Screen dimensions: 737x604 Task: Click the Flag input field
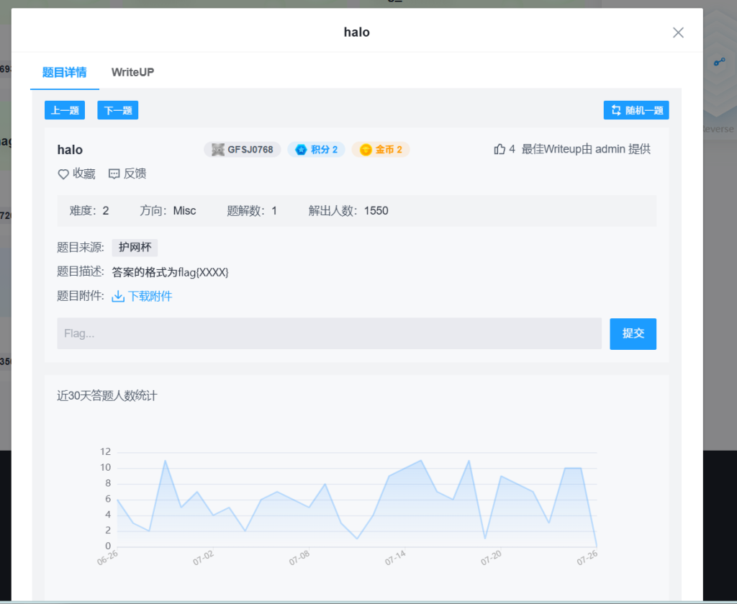[x=329, y=334]
